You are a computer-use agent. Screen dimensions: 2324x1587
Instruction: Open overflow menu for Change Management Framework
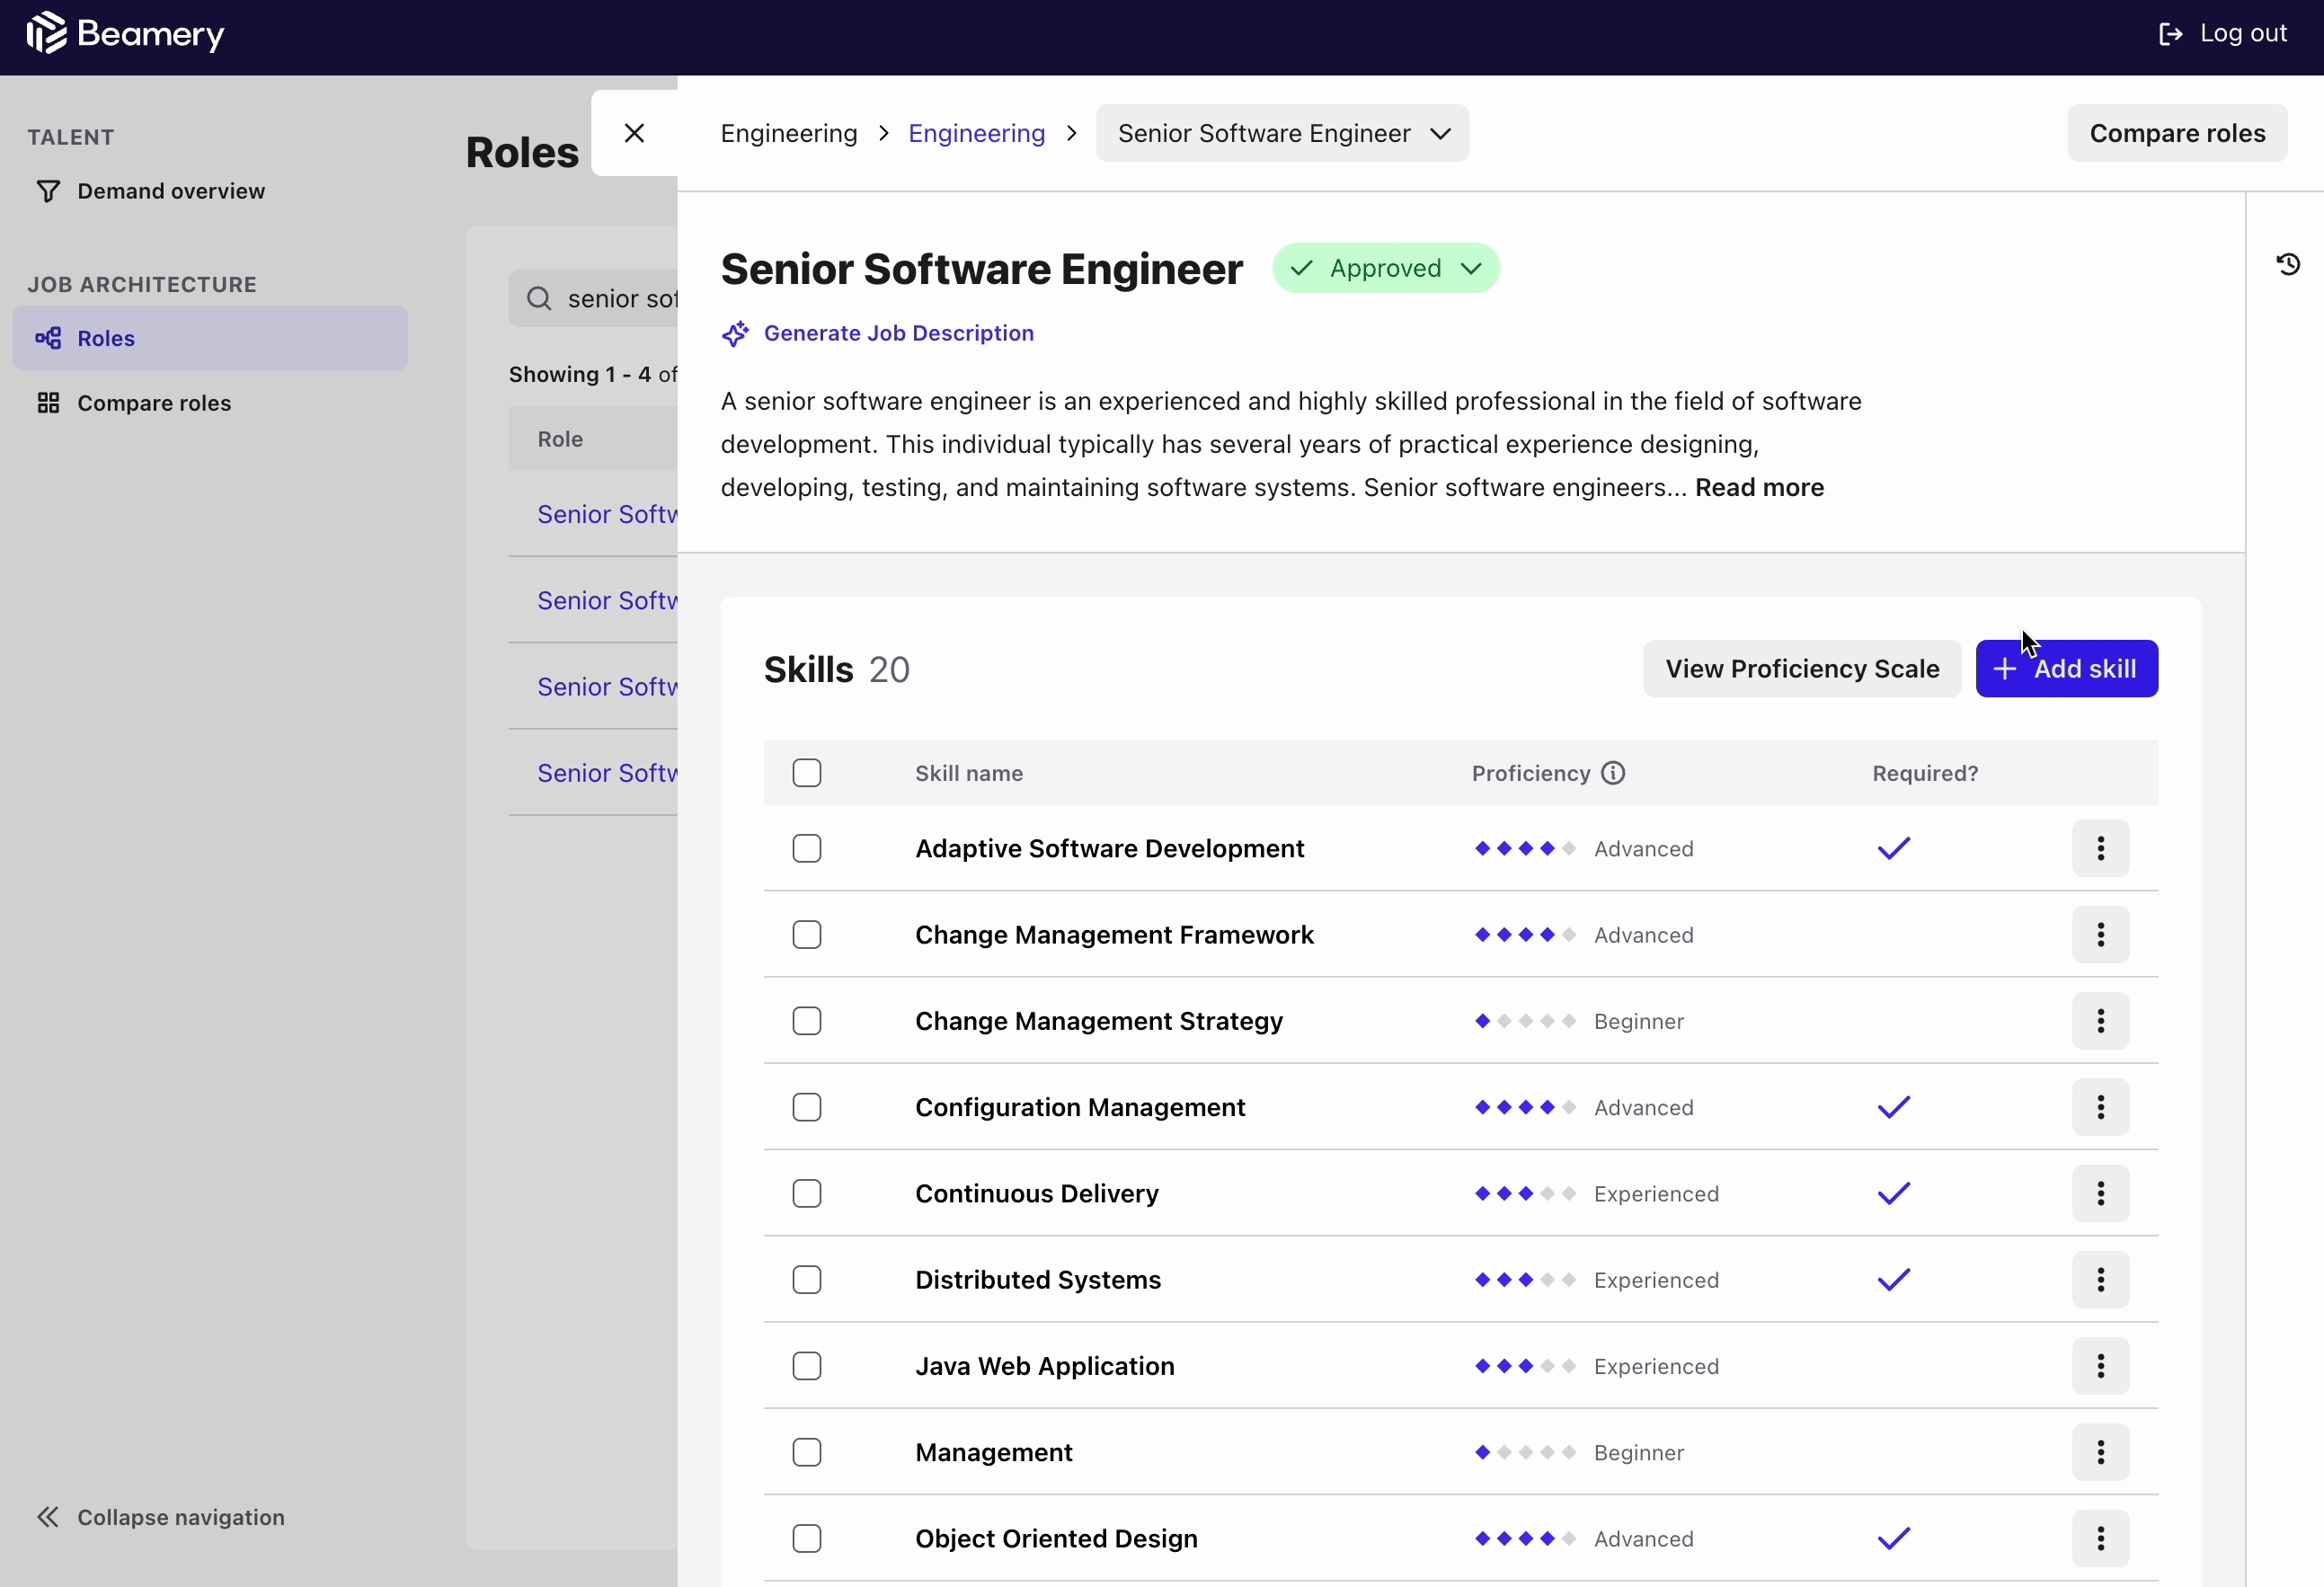point(2101,934)
